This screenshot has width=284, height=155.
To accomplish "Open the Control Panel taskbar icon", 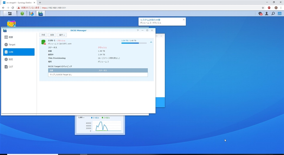I will 31,14.
